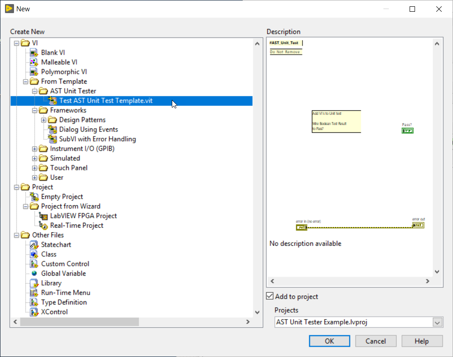453x357 pixels.
Task: Click the Statechart icon
Action: pos(34,245)
